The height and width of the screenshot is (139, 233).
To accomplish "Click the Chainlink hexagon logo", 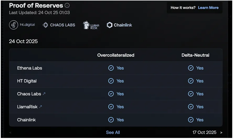I will [x=110, y=25].
